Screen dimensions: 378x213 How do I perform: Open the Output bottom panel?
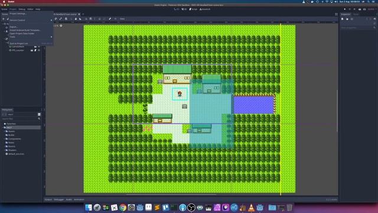48,200
